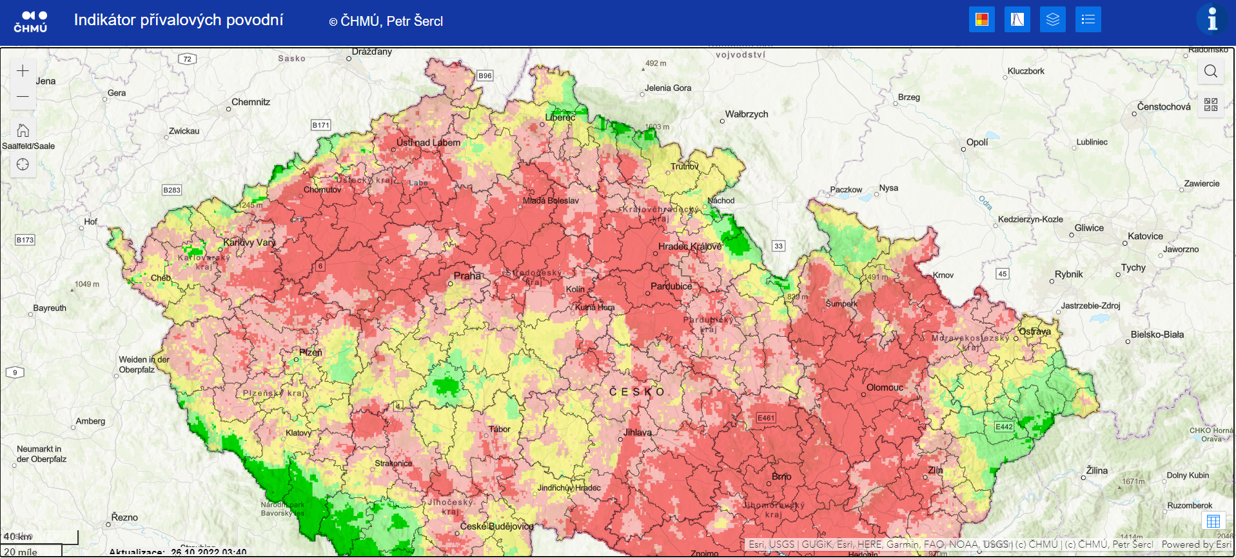Open the layer list stack icon
Screen dimensions: 1236x558
1052,19
